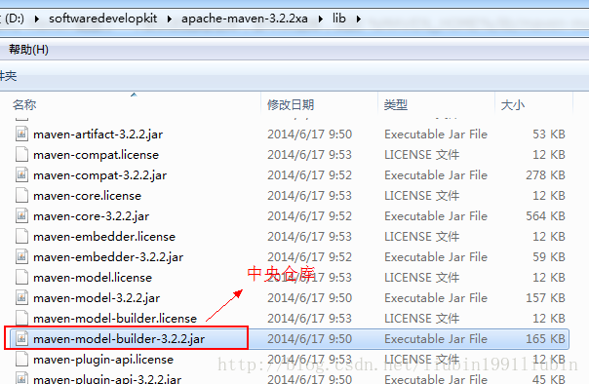The width and height of the screenshot is (589, 384).
Task: Select file maven-core-3.2.2.jar
Action: click(x=92, y=216)
